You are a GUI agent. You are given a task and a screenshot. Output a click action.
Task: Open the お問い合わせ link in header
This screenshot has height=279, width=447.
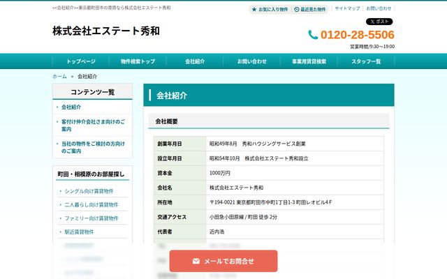pyautogui.click(x=379, y=8)
